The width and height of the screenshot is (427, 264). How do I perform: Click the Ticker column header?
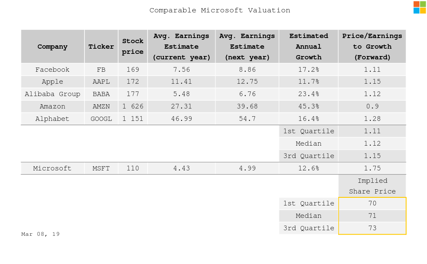[x=101, y=47]
